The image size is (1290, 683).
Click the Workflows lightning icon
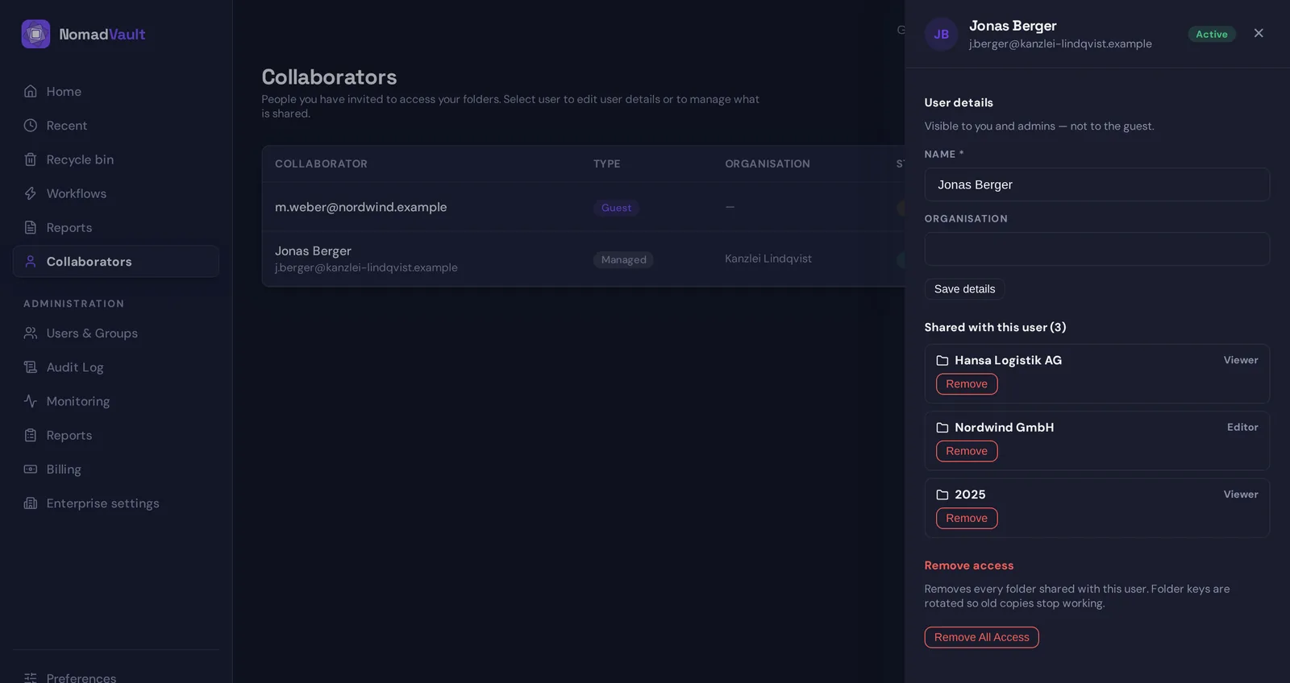pos(31,193)
